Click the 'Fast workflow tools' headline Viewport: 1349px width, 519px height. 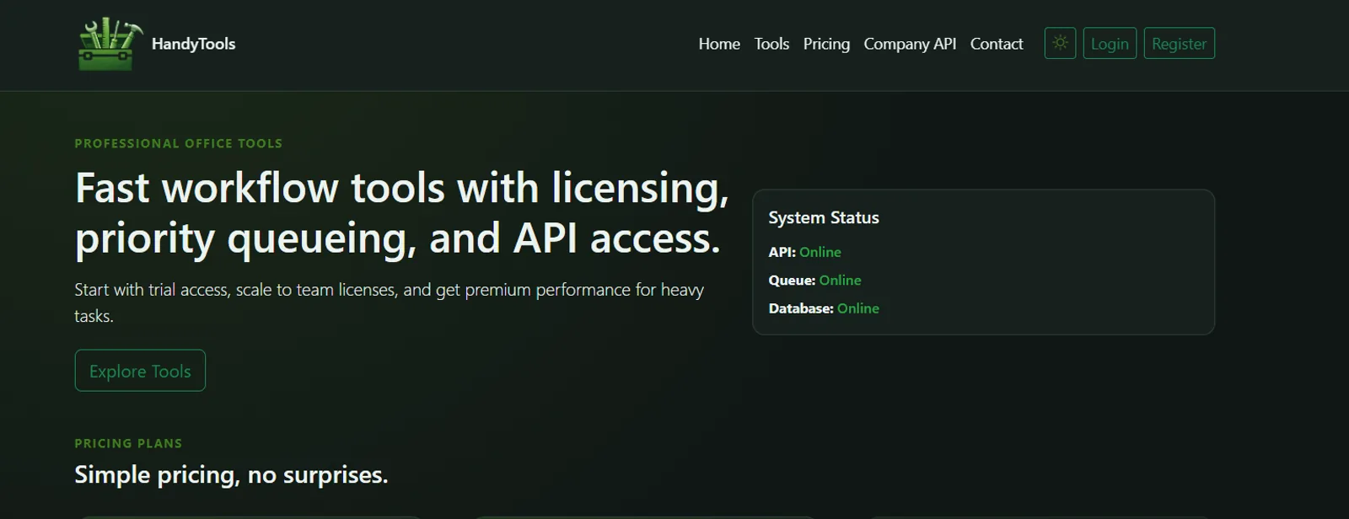tap(401, 213)
